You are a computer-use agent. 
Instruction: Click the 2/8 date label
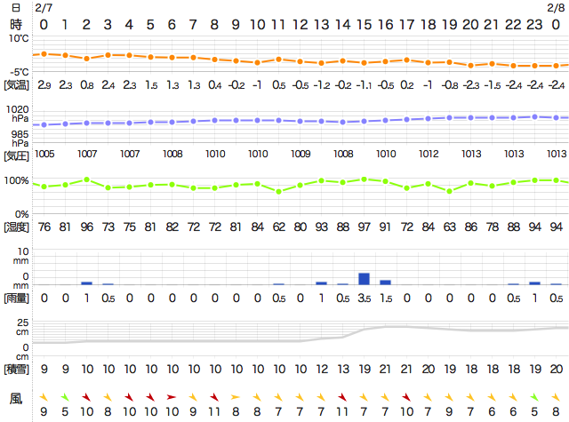[555, 8]
